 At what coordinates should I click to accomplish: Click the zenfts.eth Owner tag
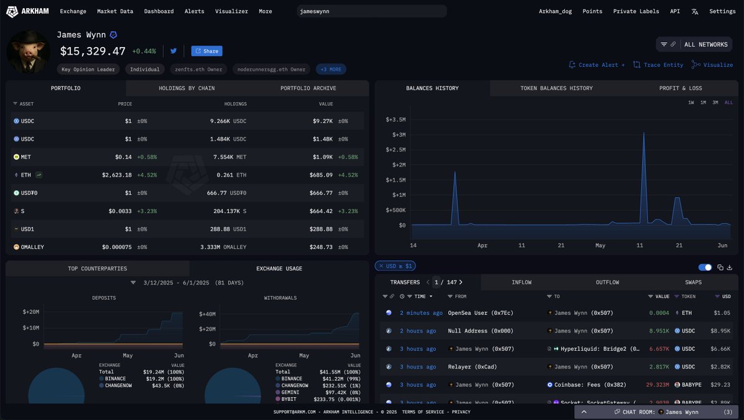[x=199, y=69]
